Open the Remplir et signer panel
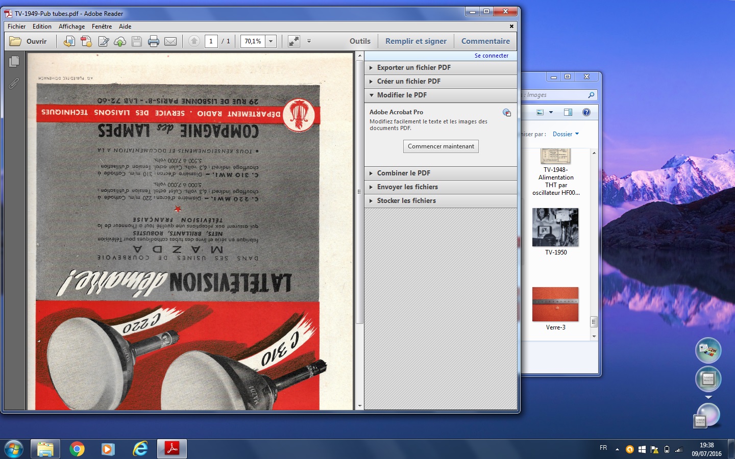Screen dimensions: 735x459 (x=416, y=41)
